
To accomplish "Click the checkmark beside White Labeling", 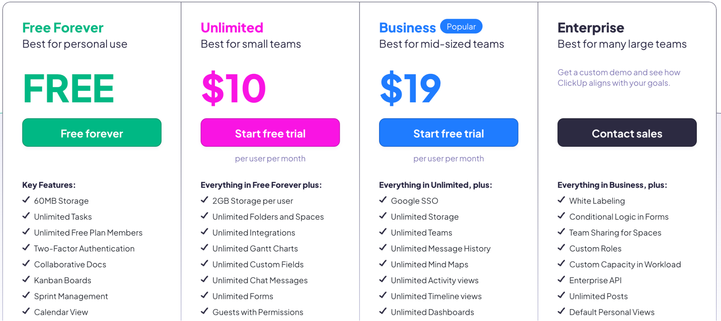I will (561, 200).
